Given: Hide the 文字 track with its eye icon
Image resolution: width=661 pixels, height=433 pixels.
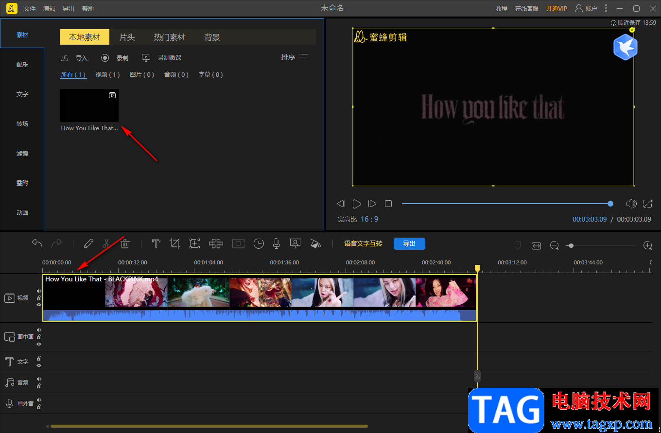Looking at the screenshot, I should (x=39, y=365).
